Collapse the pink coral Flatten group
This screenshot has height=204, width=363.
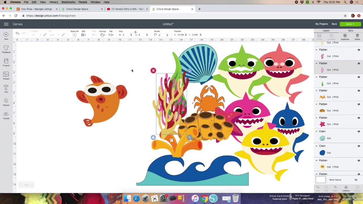pyautogui.click(x=316, y=63)
